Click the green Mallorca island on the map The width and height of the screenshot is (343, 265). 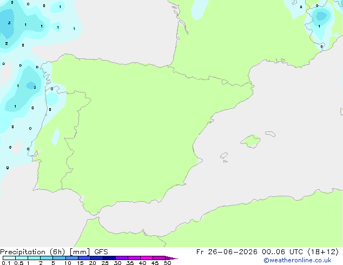point(250,141)
